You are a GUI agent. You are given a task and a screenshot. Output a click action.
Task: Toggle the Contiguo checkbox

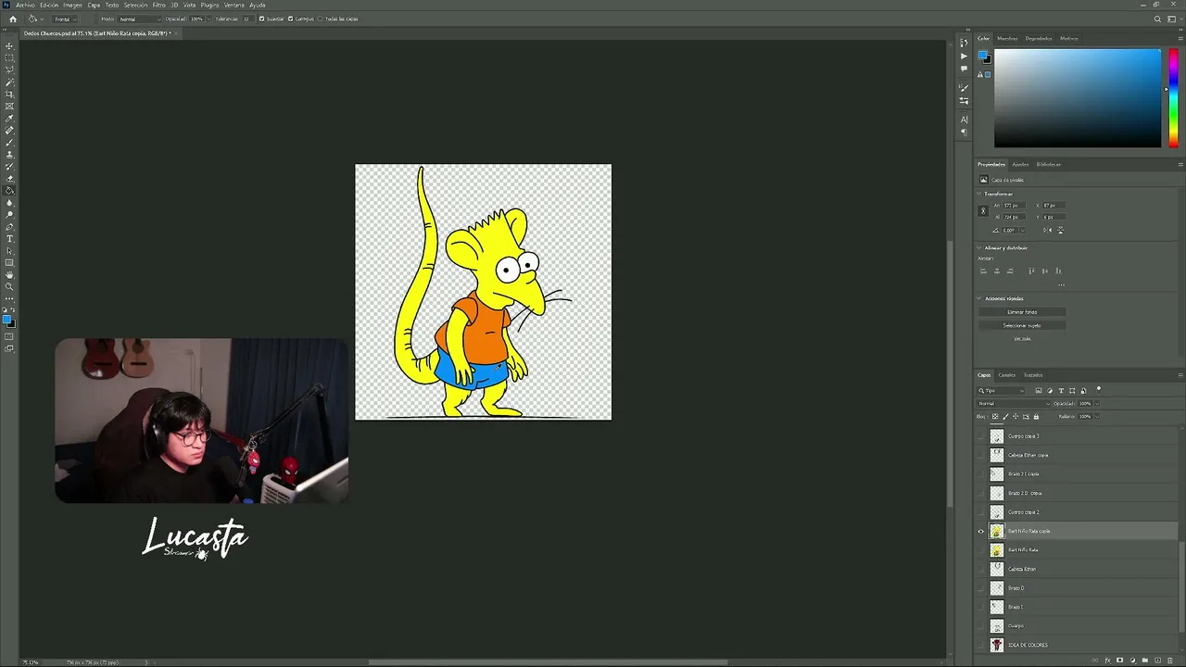tap(291, 19)
